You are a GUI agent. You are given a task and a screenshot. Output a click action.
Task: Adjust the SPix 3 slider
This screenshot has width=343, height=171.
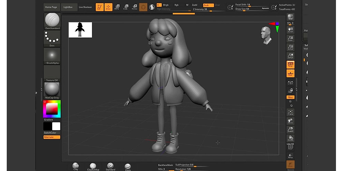pyautogui.click(x=290, y=24)
